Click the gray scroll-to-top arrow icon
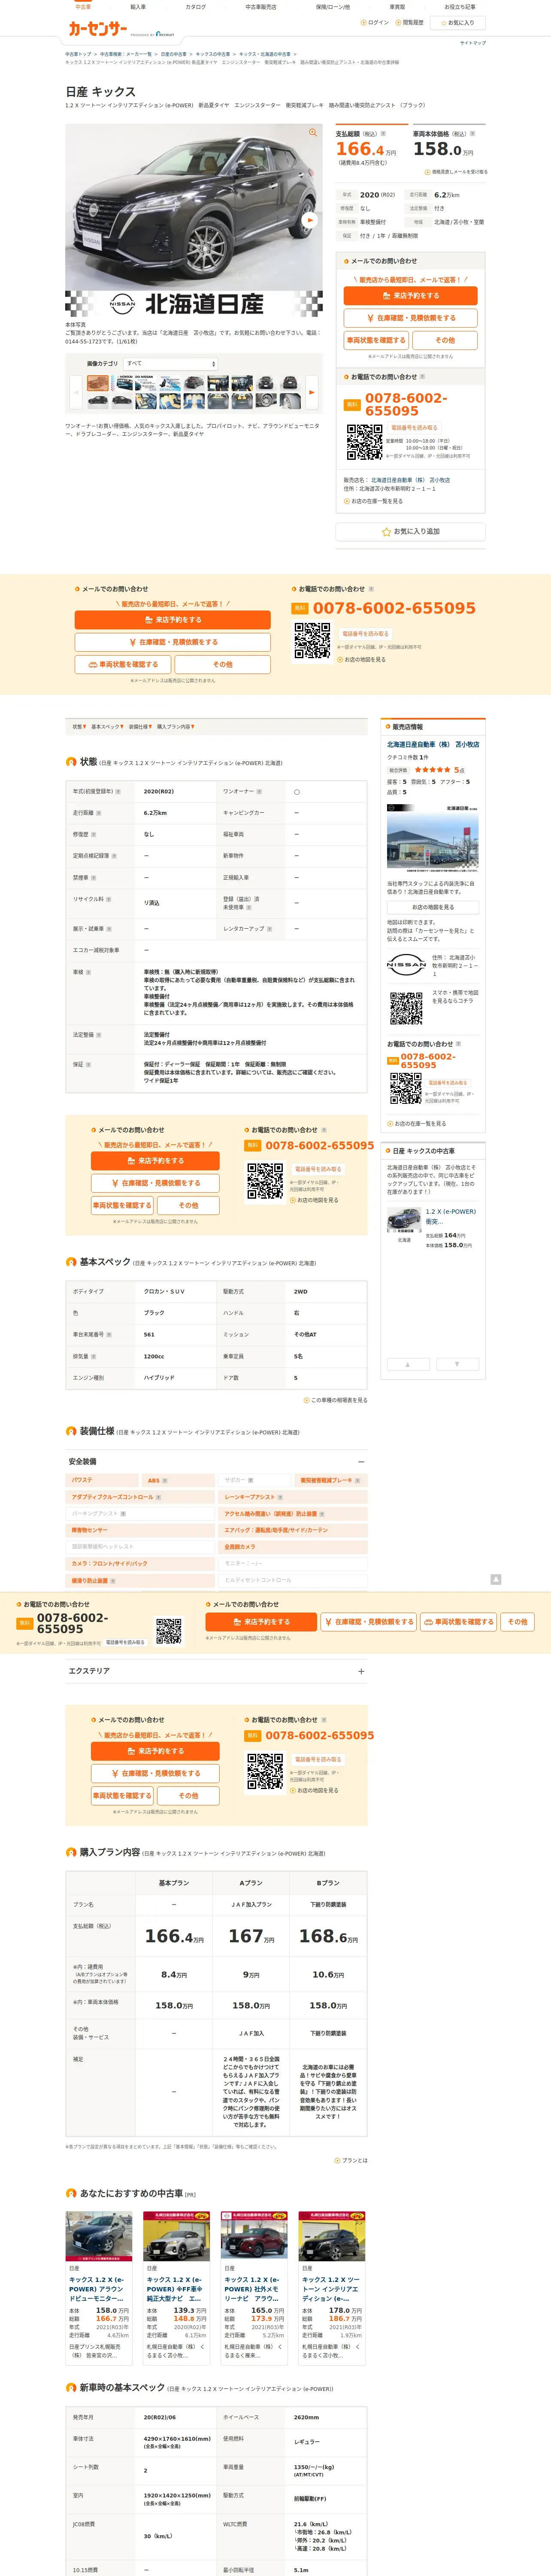This screenshot has height=2576, width=551. (x=495, y=1579)
